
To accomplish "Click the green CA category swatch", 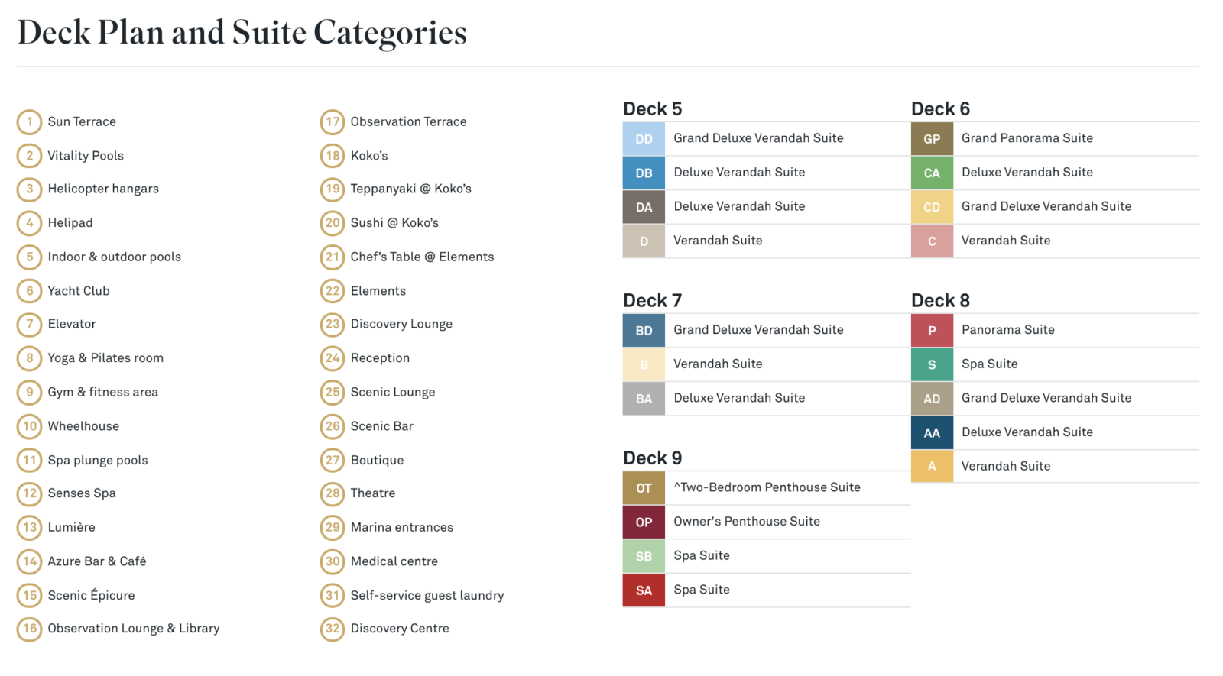I will [932, 173].
